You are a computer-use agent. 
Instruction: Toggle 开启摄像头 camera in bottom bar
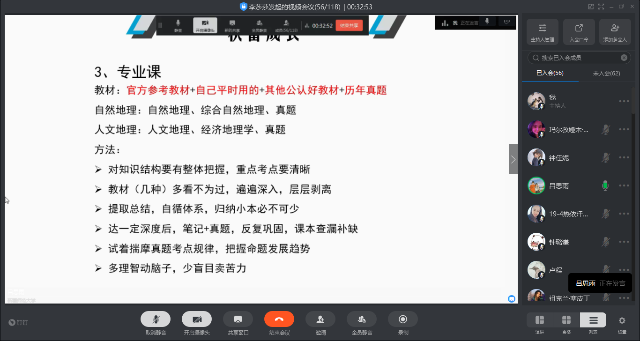[x=196, y=319]
